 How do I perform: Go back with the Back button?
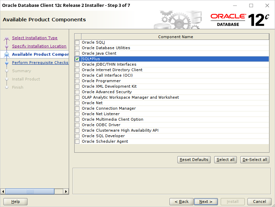[x=181, y=201]
